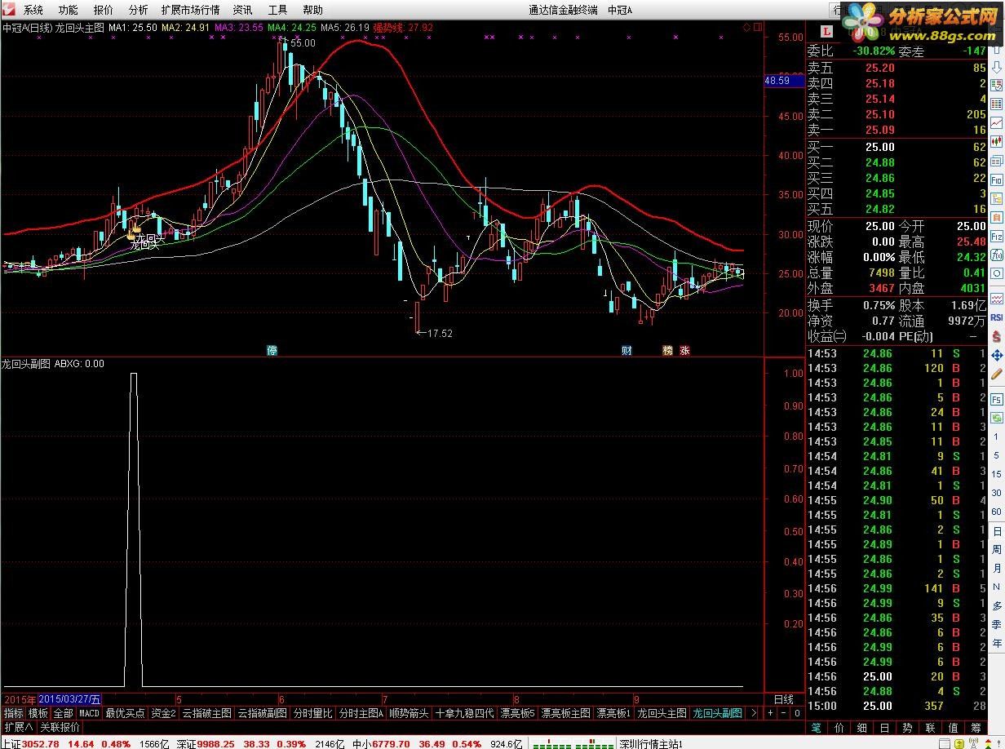Viewport: 1005px width, 749px height.
Task: Switch to the 龙回头副图 tab
Action: [717, 713]
